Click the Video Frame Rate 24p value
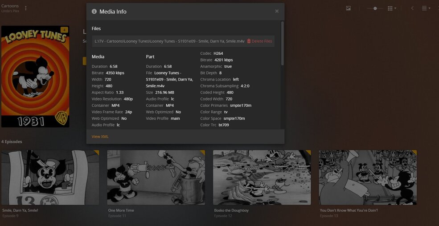This screenshot has height=226, width=439. coord(128,112)
